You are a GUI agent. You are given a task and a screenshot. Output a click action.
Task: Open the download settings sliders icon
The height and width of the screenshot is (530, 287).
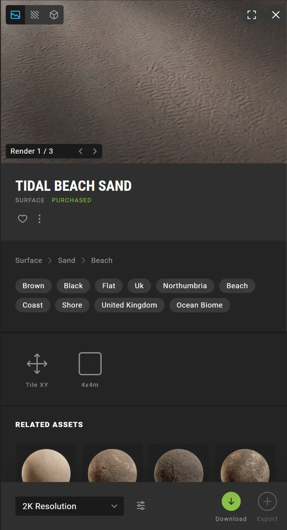coord(140,505)
